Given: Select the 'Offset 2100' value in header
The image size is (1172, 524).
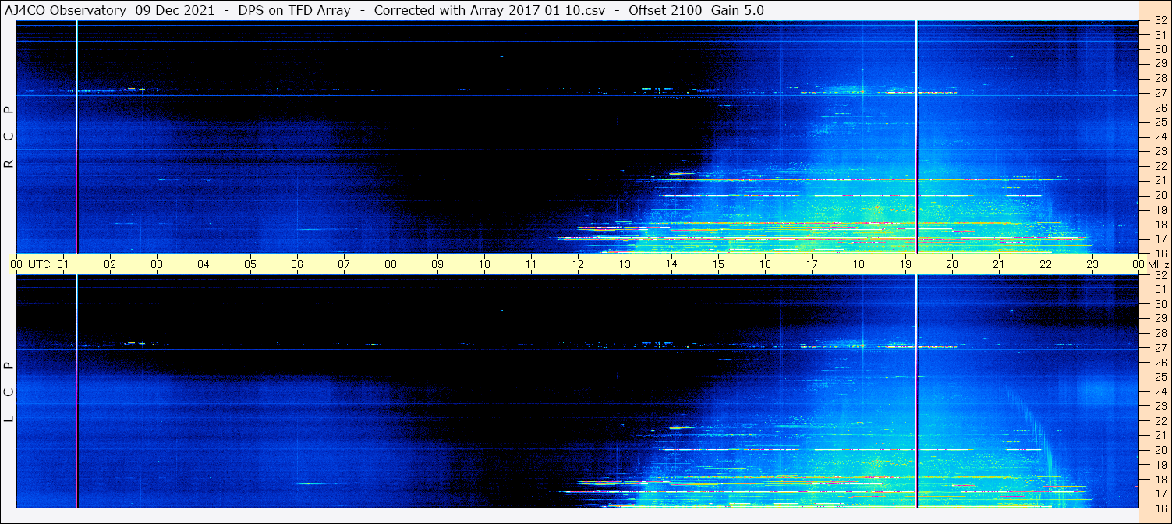Looking at the screenshot, I should 664,11.
